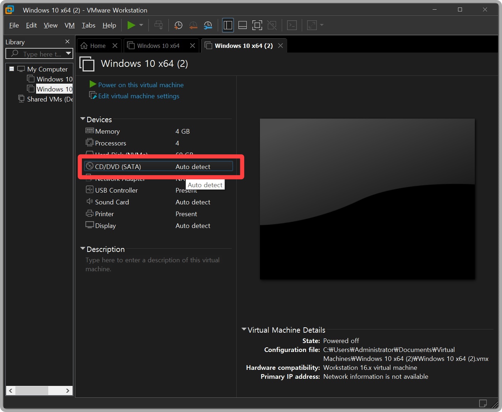Click Power on this virtual machine
Image resolution: width=502 pixels, height=412 pixels.
click(141, 85)
